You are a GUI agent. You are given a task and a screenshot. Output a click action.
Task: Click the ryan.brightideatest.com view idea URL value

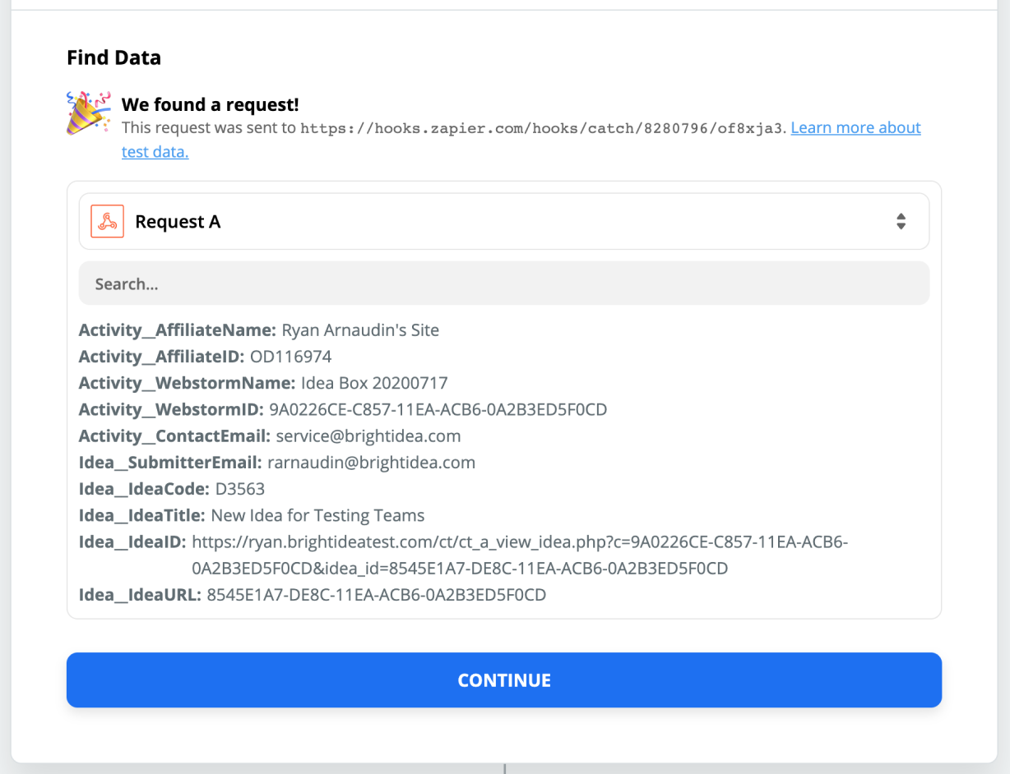pyautogui.click(x=520, y=555)
